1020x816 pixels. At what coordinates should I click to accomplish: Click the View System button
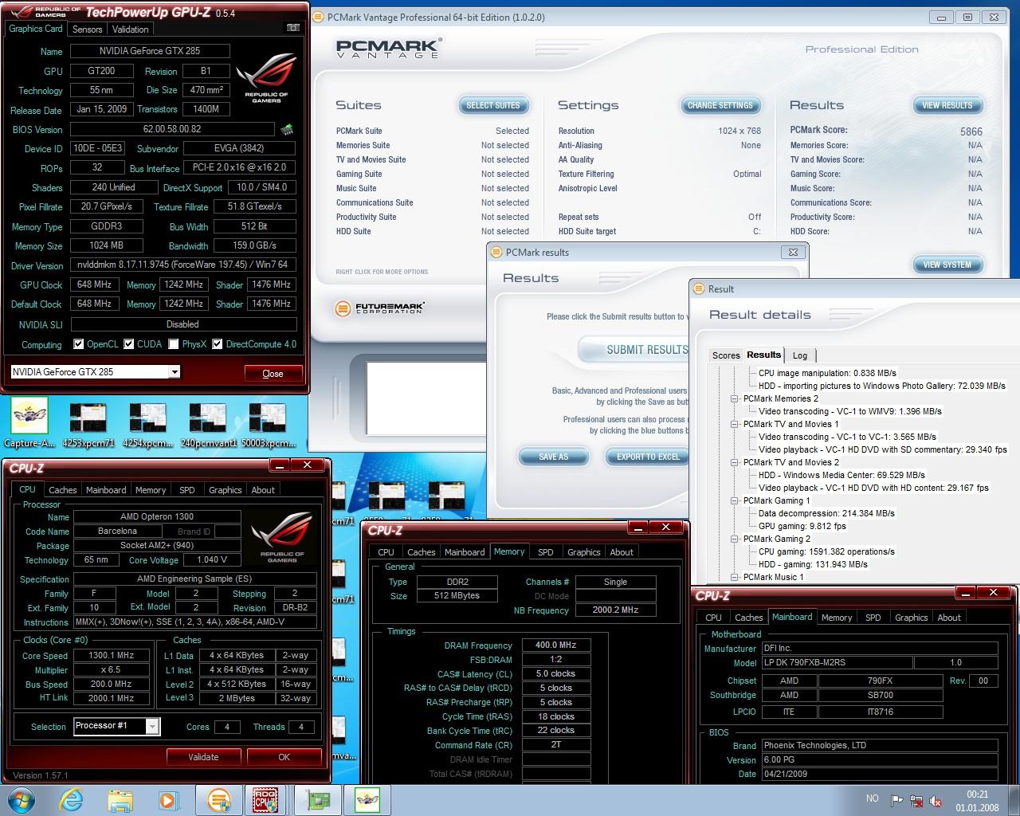tap(947, 265)
